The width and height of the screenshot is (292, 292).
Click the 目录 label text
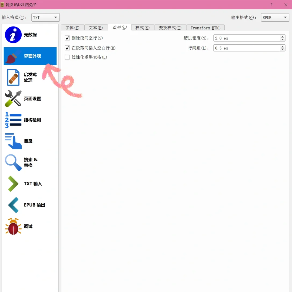point(28,141)
